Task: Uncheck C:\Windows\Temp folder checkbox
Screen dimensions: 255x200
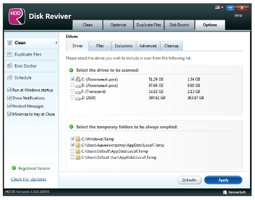Action: pos(72,138)
